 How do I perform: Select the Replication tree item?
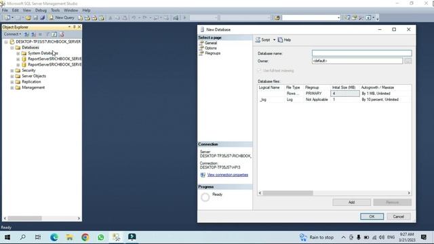click(31, 81)
